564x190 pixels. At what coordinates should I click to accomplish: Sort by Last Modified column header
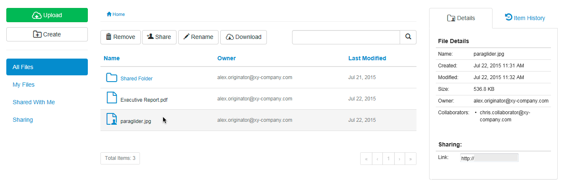[367, 58]
